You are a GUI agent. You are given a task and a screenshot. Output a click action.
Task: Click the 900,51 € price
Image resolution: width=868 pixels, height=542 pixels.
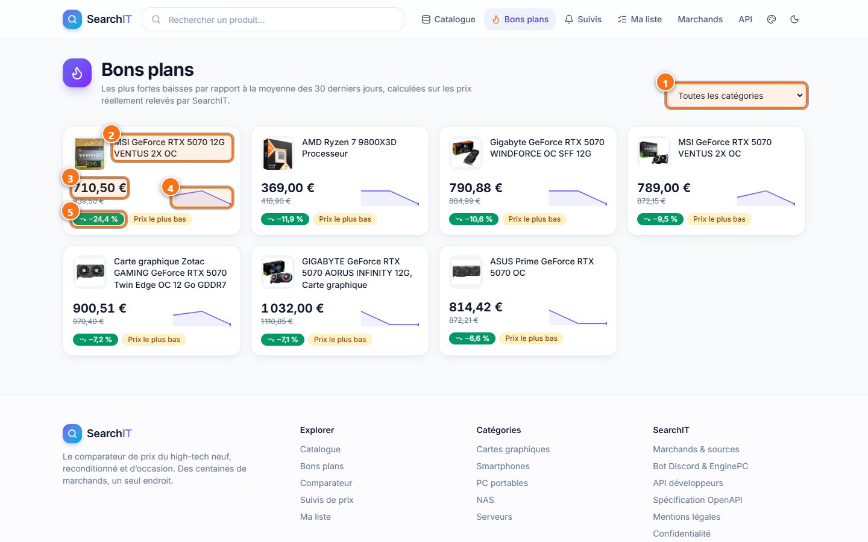99,308
